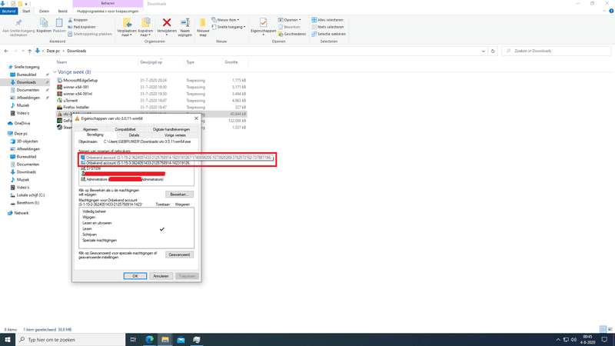Open Task View on the taskbar
Image resolution: width=615 pixels, height=346 pixels.
[x=133, y=340]
